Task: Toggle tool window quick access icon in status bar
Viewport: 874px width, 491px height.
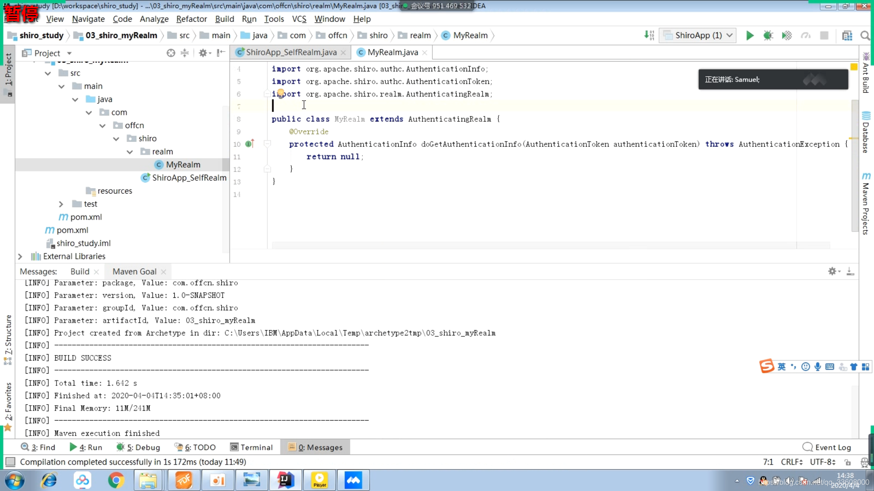Action: 10,462
